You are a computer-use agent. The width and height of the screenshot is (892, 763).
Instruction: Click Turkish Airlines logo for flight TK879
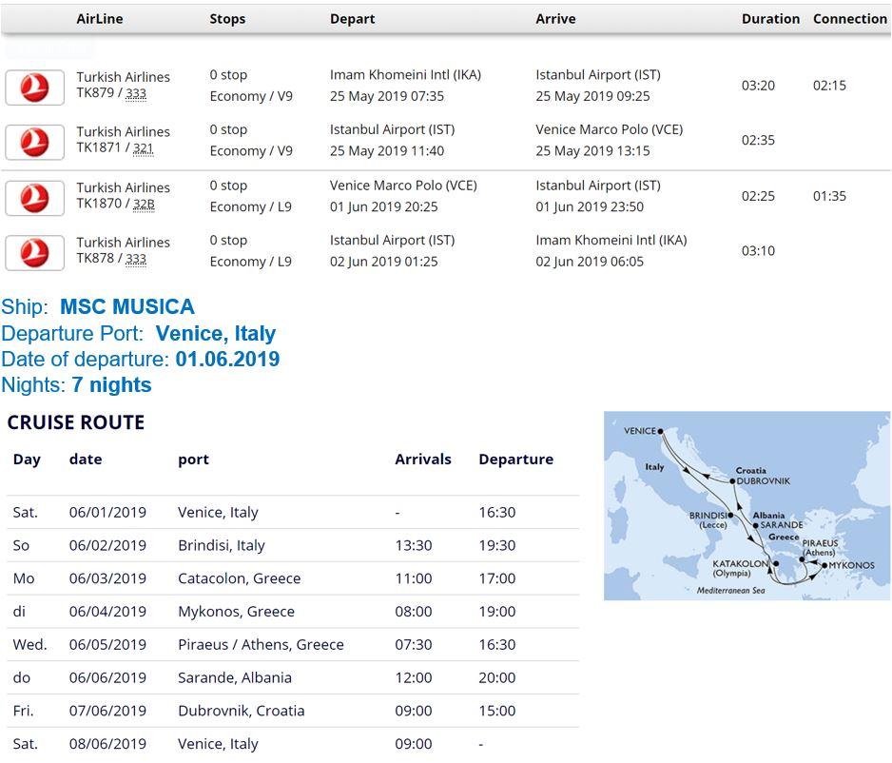tap(34, 88)
